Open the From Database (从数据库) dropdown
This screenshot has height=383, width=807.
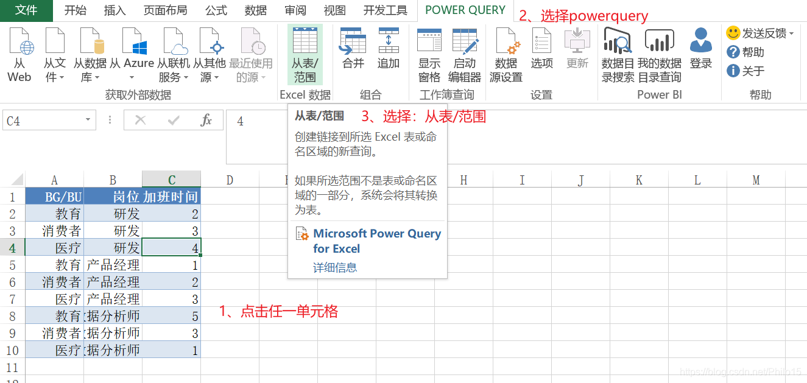[x=90, y=55]
